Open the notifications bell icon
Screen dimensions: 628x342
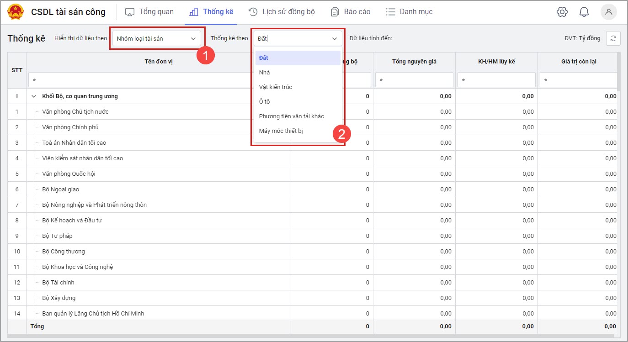(x=584, y=12)
